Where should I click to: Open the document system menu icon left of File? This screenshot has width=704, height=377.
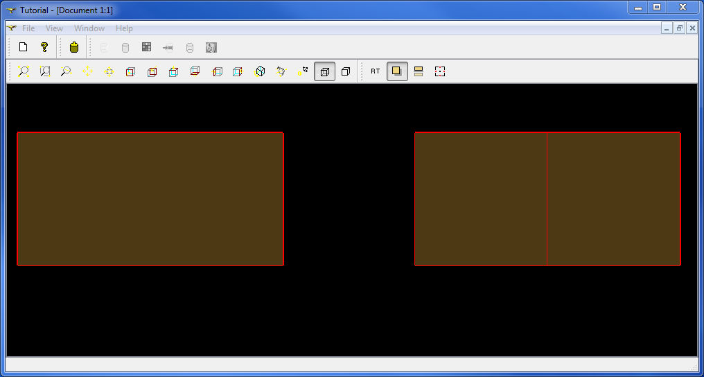tap(12, 28)
